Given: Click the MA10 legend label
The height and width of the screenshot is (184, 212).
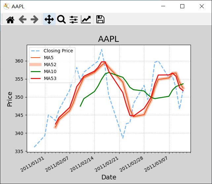Looking at the screenshot, I should point(50,71).
